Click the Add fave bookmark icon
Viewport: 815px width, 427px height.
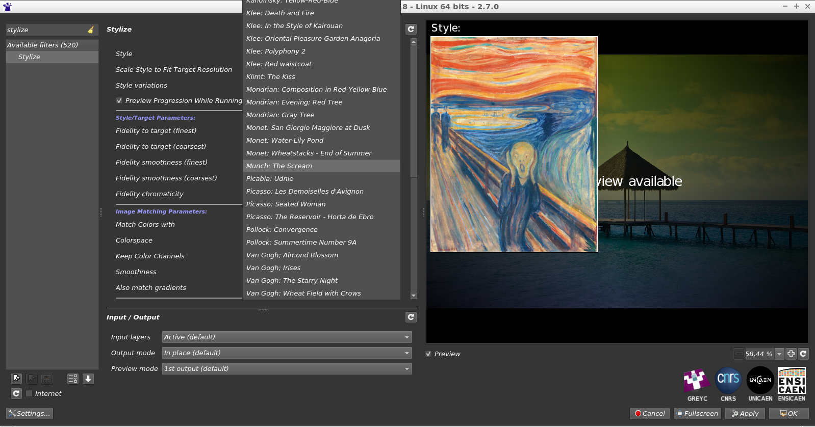coord(16,379)
